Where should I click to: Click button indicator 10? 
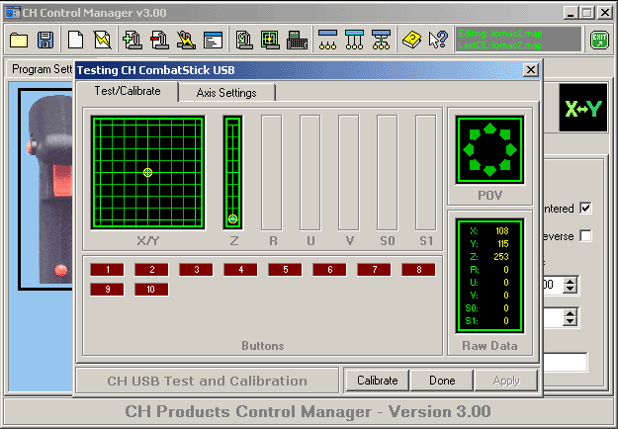point(151,290)
